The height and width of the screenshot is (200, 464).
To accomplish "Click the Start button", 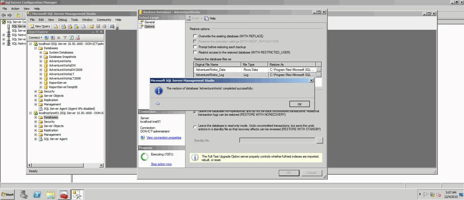I will (x=8, y=194).
